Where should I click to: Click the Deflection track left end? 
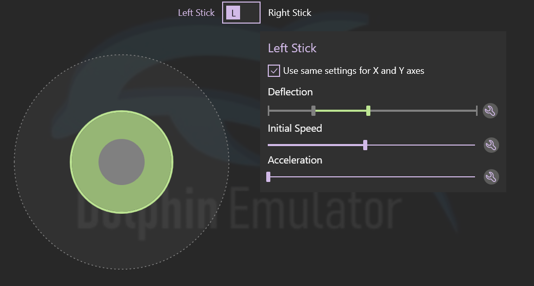tap(269, 111)
